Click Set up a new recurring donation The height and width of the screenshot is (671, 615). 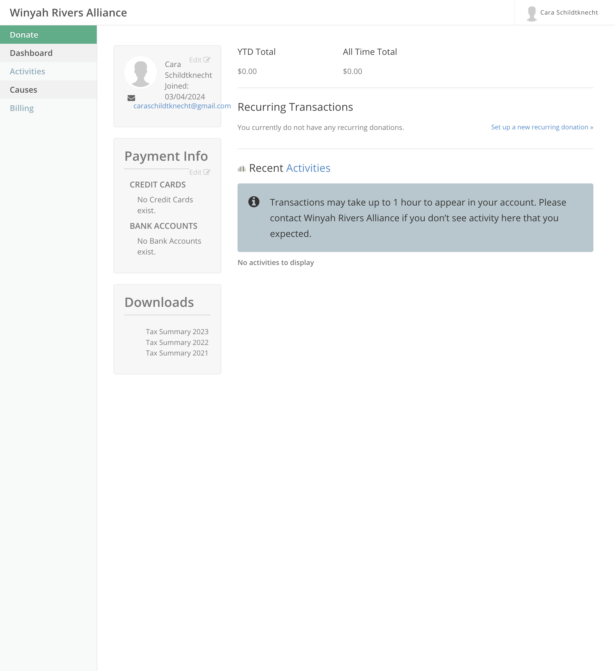pyautogui.click(x=542, y=127)
